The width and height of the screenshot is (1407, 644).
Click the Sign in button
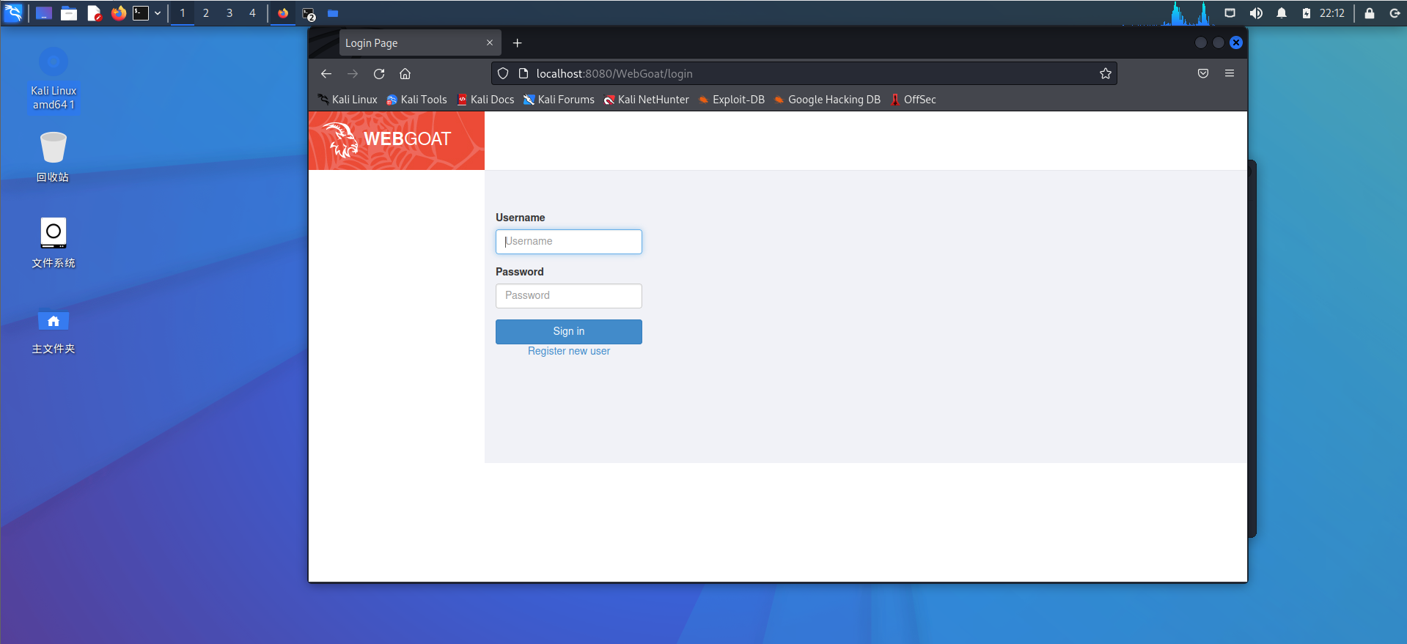click(569, 332)
